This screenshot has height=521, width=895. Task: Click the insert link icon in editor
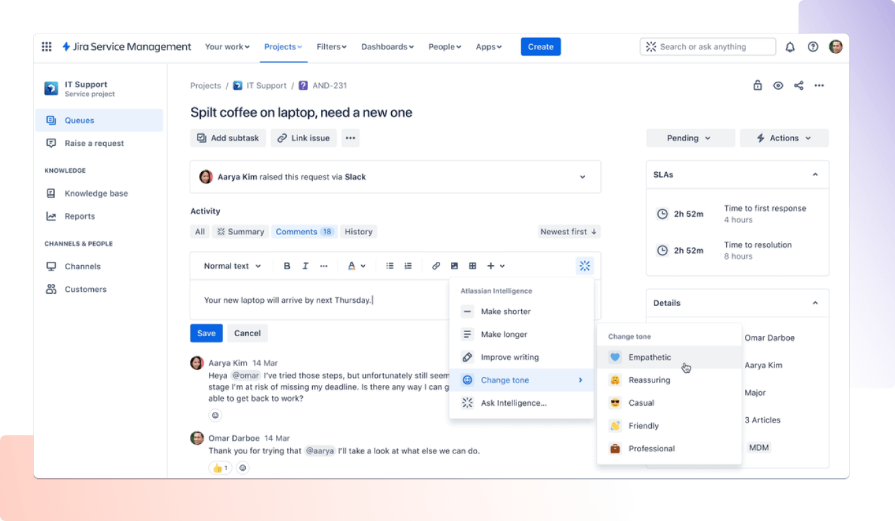tap(436, 266)
